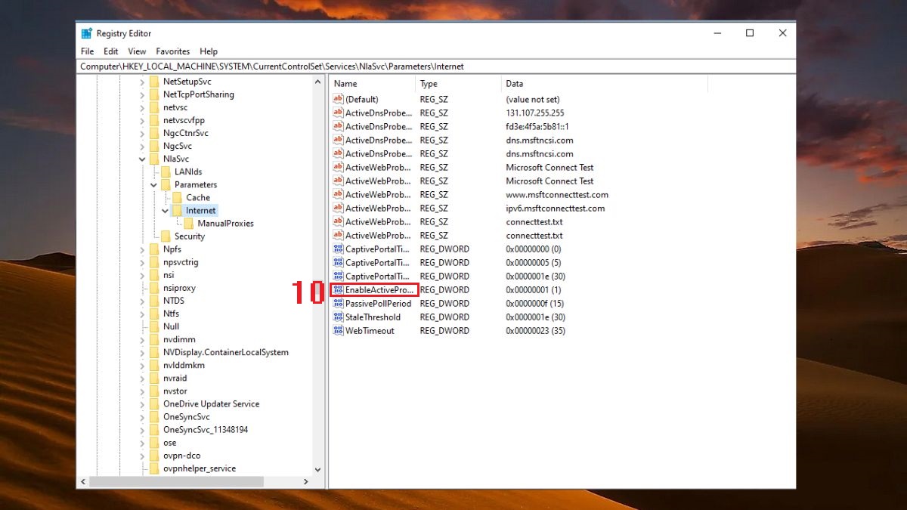907x510 pixels.
Task: Open the Help menu
Action: 209,51
